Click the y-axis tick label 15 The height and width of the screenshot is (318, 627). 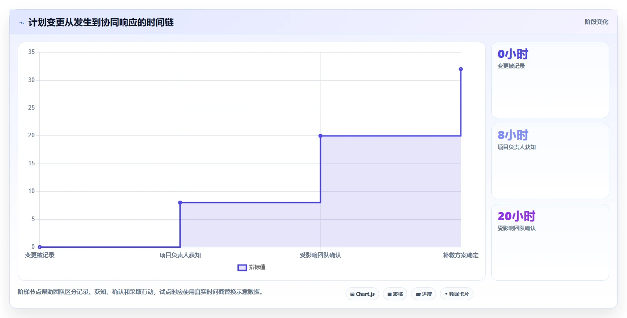[x=31, y=164]
